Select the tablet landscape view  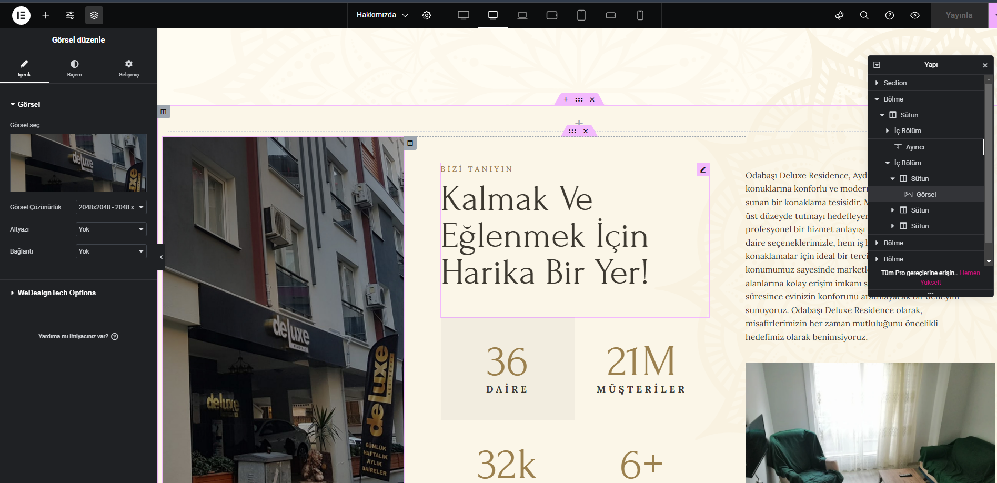552,15
